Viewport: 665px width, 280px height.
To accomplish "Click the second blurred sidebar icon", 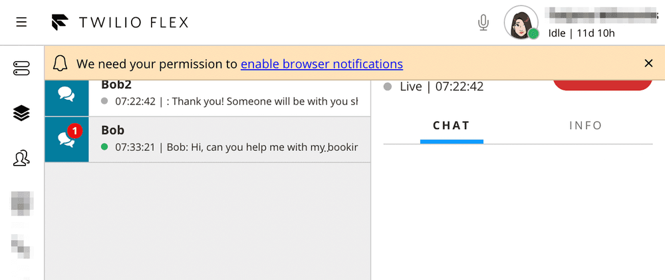I will [21, 247].
